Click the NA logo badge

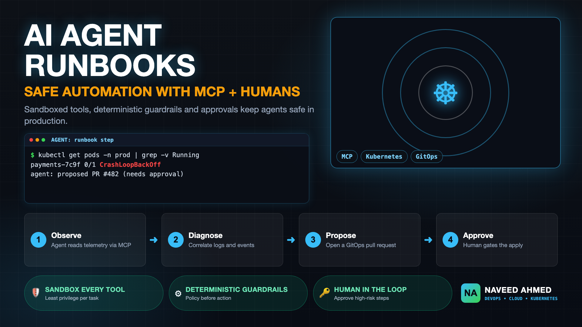point(470,293)
